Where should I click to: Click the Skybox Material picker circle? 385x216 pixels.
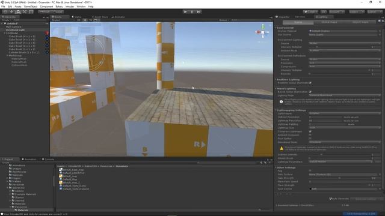[x=380, y=31]
